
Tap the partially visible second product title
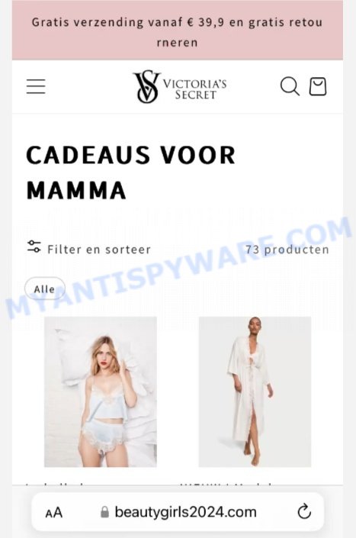(226, 485)
